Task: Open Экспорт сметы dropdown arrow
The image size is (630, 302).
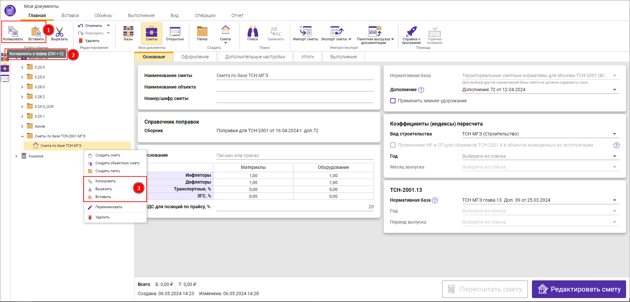Action: click(350, 39)
